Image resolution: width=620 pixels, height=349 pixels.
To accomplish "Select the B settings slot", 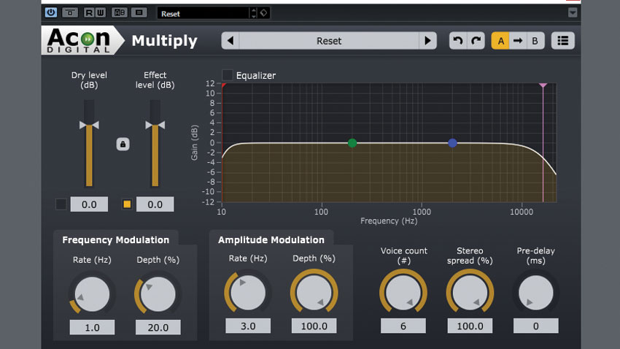I will pyautogui.click(x=535, y=41).
